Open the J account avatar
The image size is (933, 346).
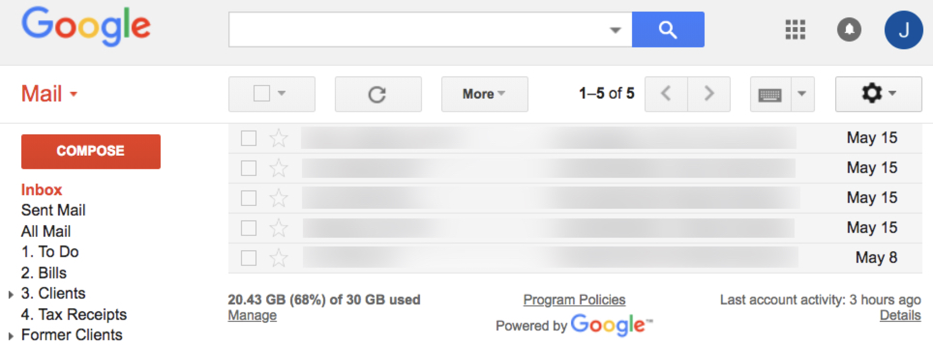pyautogui.click(x=903, y=30)
